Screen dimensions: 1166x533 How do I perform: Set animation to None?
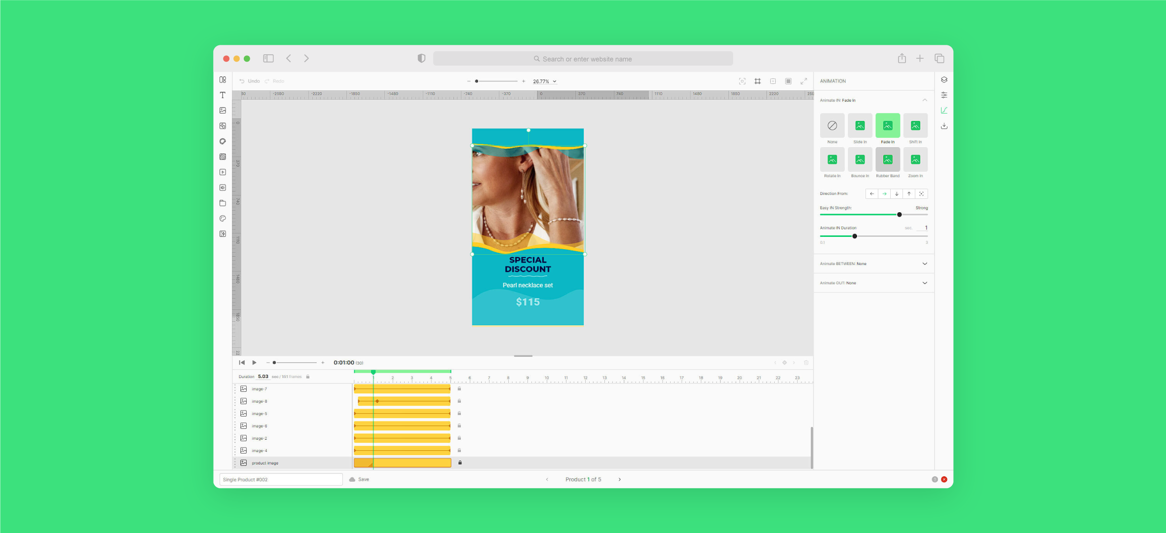coord(832,126)
